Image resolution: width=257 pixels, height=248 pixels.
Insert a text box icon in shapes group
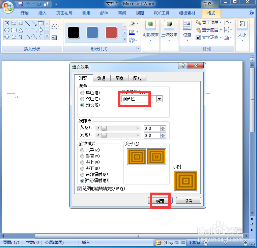click(54, 38)
